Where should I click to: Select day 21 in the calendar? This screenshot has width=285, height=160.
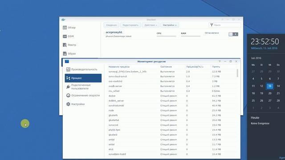pos(278,93)
